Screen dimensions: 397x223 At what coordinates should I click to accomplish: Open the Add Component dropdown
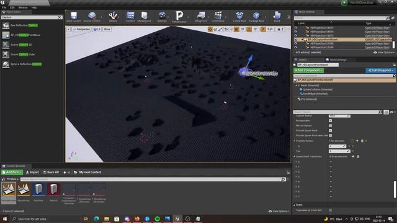[308, 70]
